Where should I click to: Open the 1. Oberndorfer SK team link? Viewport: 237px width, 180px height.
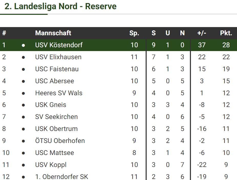point(62,177)
